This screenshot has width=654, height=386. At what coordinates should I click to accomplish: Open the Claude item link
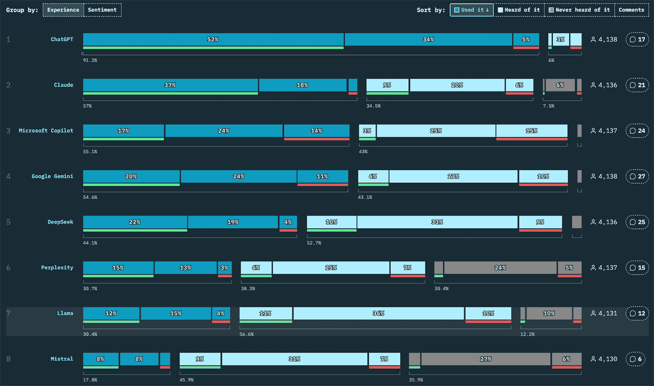pos(64,85)
